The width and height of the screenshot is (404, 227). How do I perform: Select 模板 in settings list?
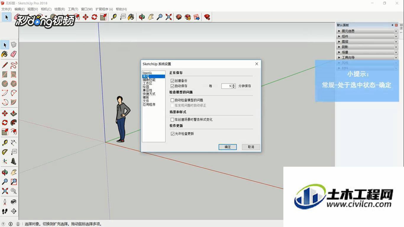146,98
